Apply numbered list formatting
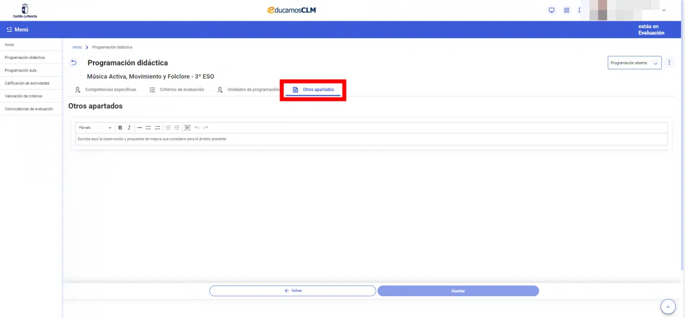The height and width of the screenshot is (318, 685). (157, 128)
